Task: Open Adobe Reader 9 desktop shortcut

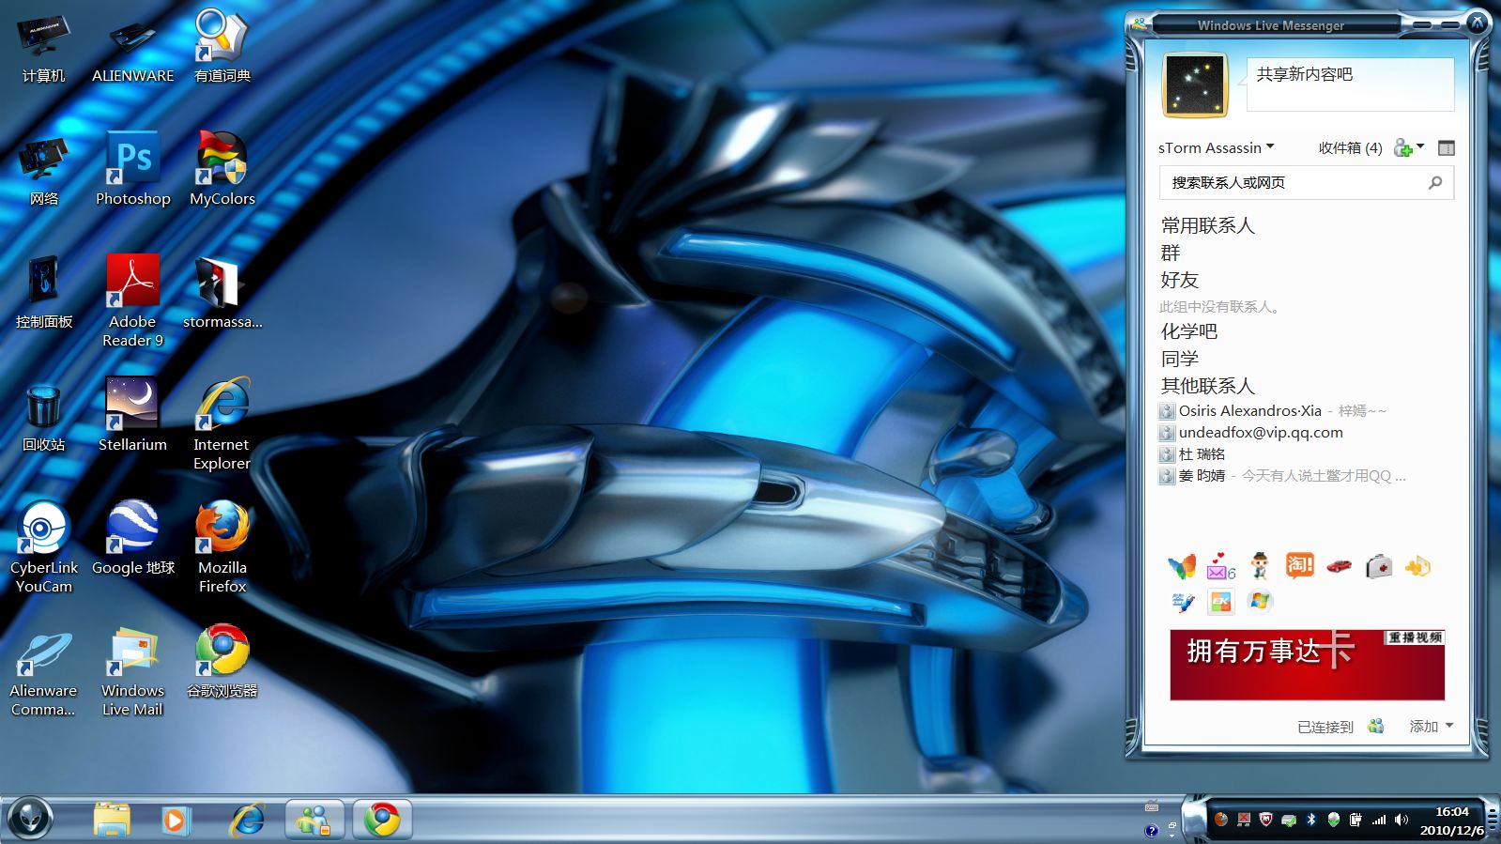Action: [x=133, y=300]
